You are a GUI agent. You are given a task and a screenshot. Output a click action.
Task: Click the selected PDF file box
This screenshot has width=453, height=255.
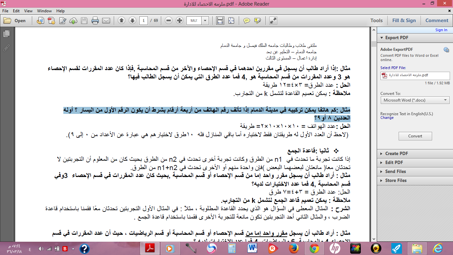(x=415, y=75)
